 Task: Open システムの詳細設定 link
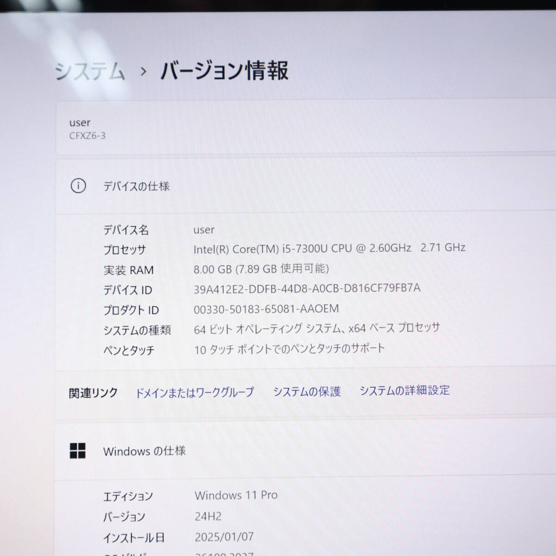pyautogui.click(x=404, y=390)
